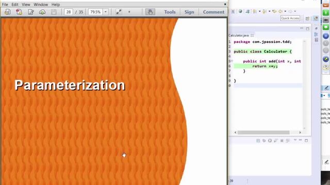
Task: Click the fit page expand arrows icon
Action: tap(119, 12)
